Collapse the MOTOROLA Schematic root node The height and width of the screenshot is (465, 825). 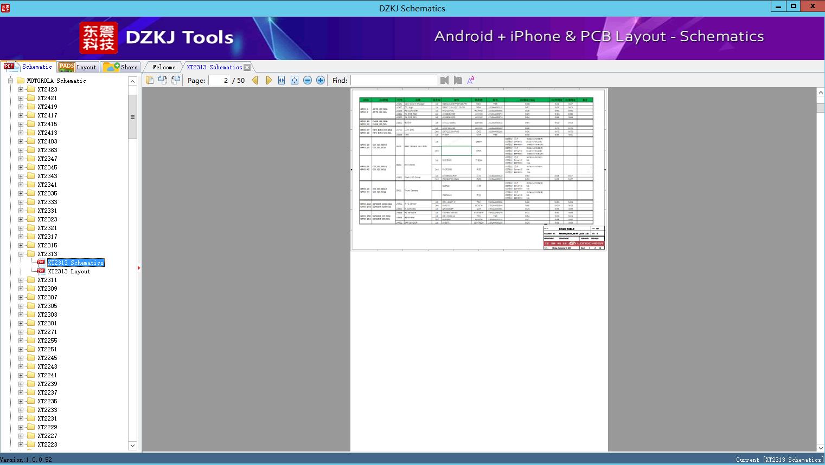click(10, 81)
